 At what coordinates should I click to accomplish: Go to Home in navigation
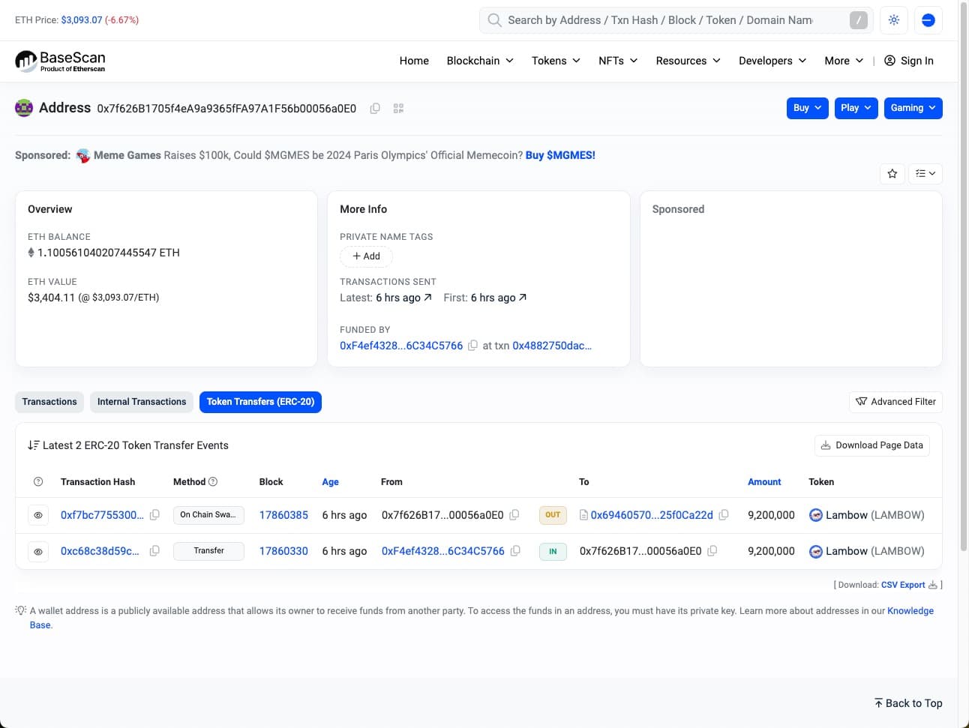414,61
